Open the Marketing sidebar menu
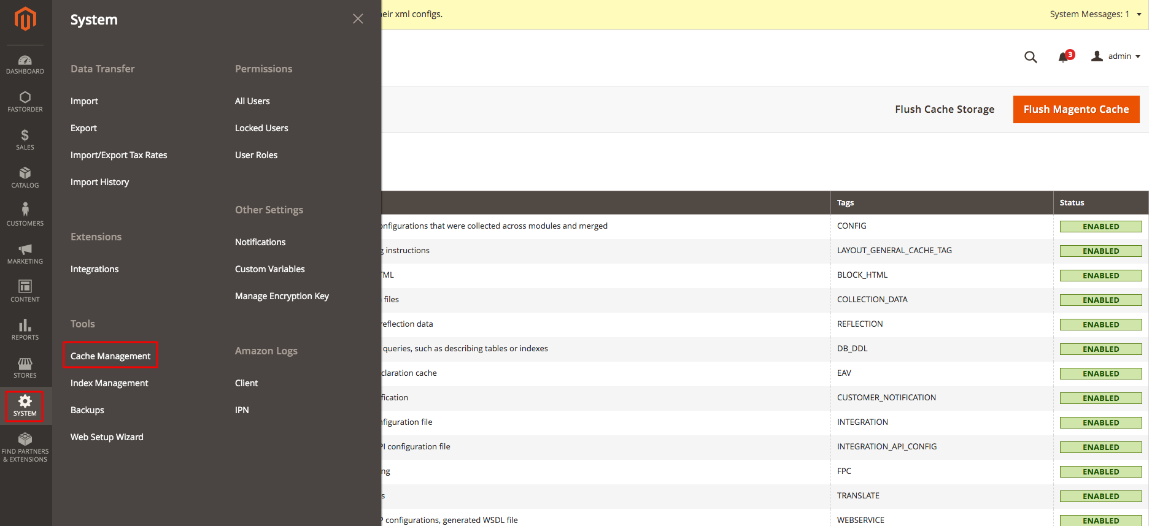The width and height of the screenshot is (1160, 526). 25,254
